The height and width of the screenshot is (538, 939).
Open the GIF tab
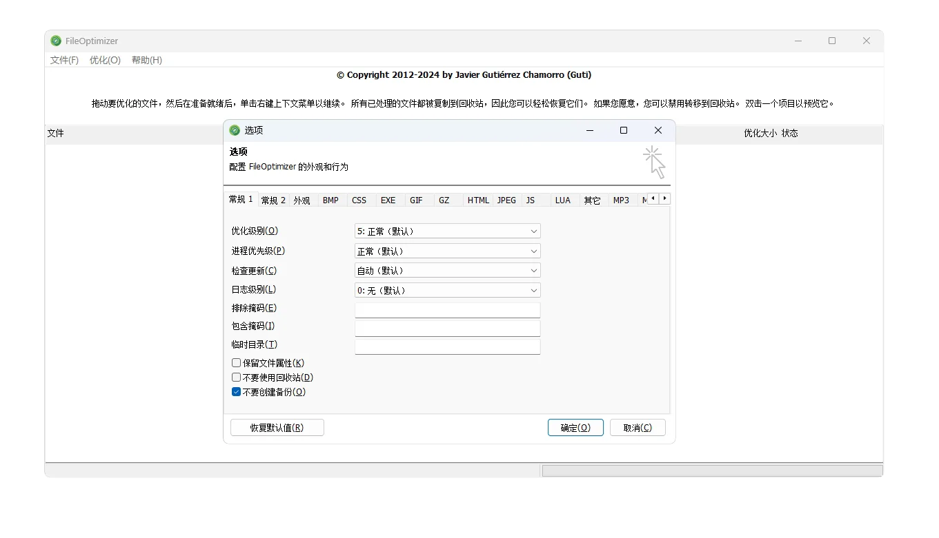coord(417,200)
